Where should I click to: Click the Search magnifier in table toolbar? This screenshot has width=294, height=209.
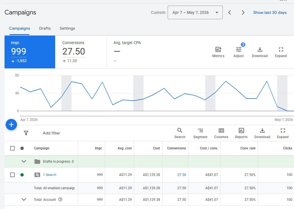click(x=180, y=133)
